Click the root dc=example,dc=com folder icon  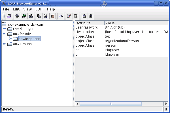4,24
